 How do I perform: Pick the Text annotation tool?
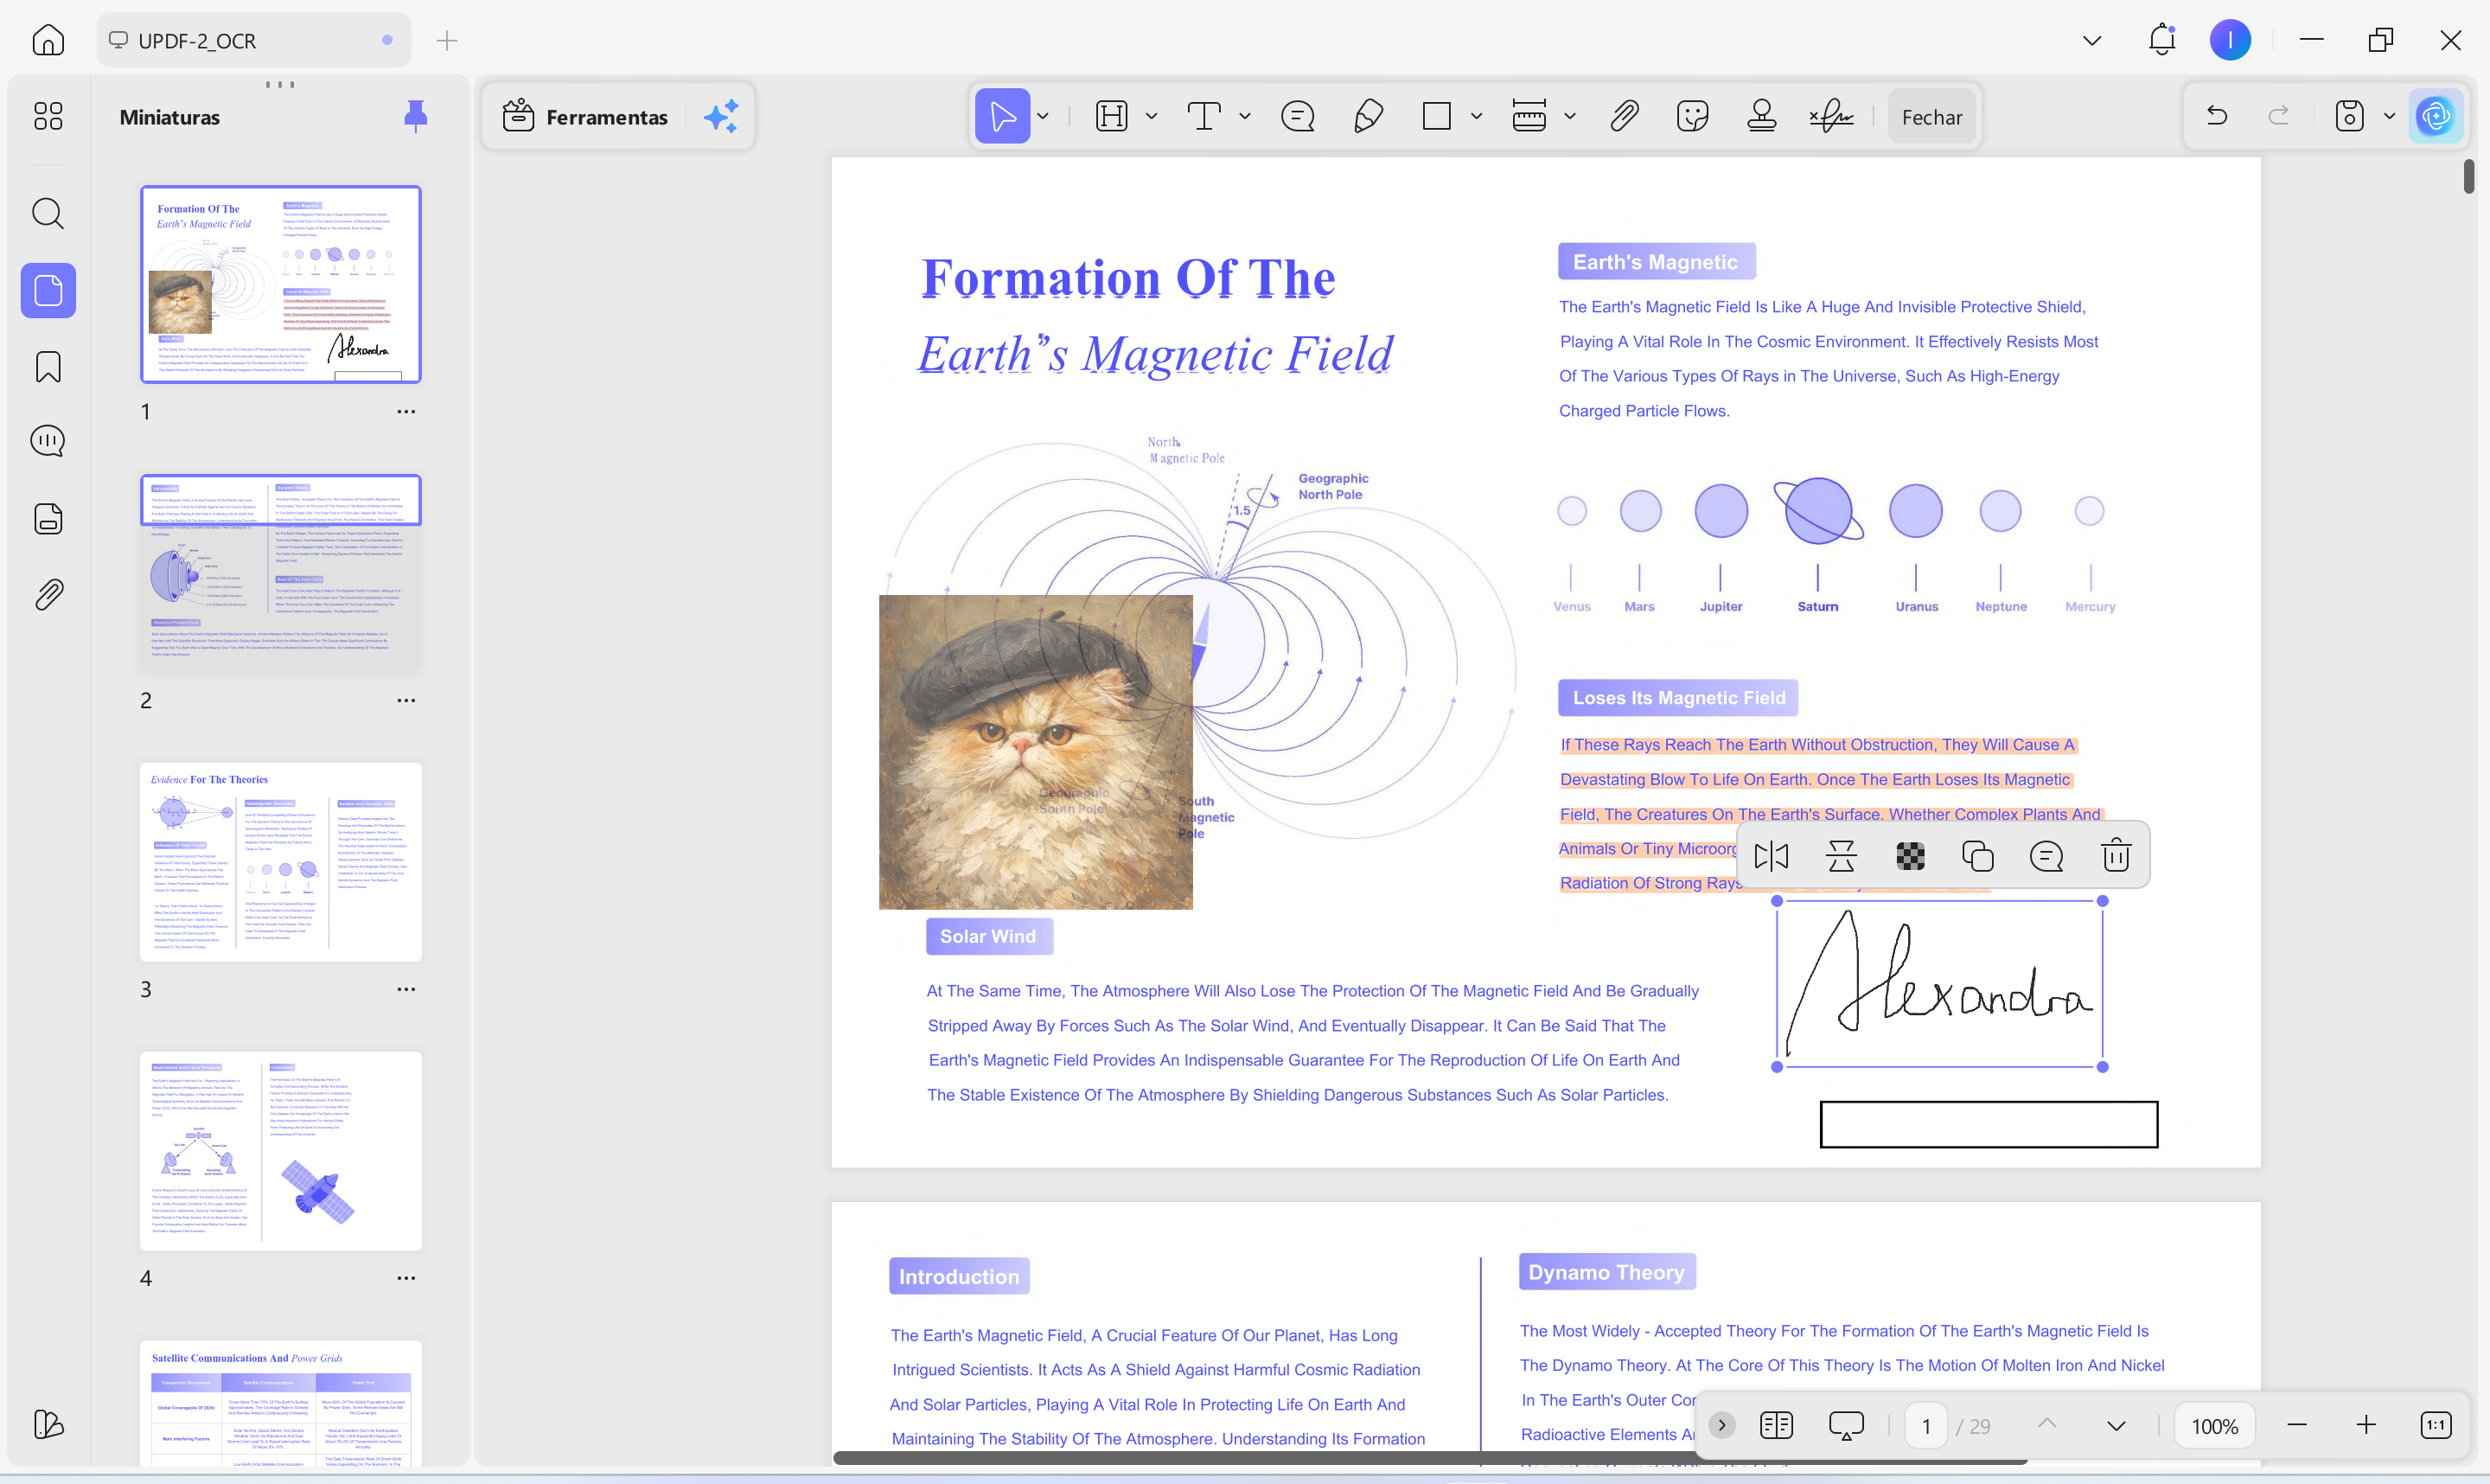coord(1204,117)
